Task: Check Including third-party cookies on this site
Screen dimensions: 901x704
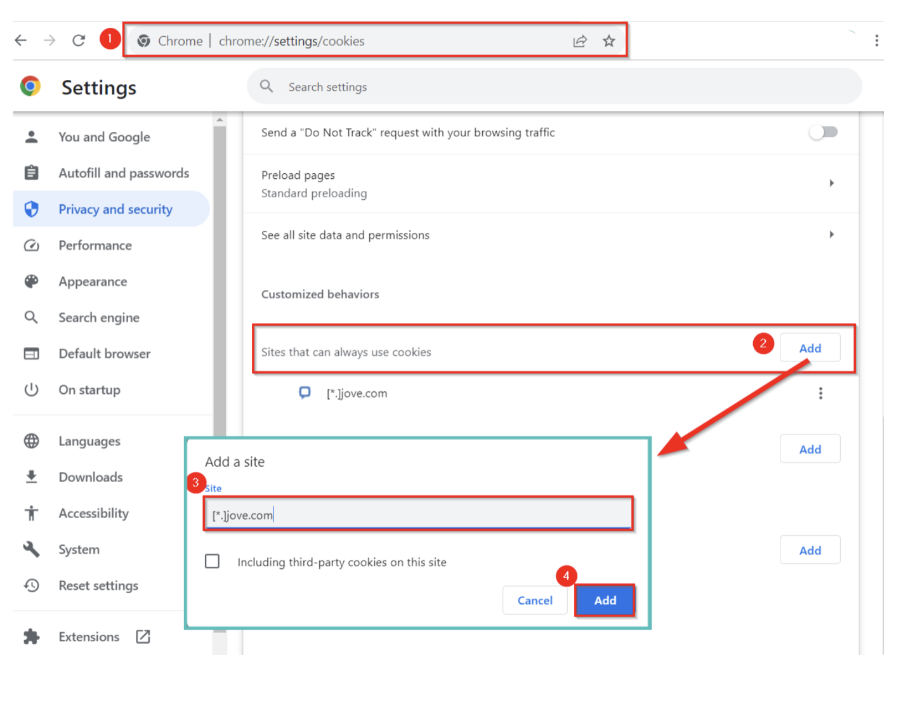Action: [213, 561]
